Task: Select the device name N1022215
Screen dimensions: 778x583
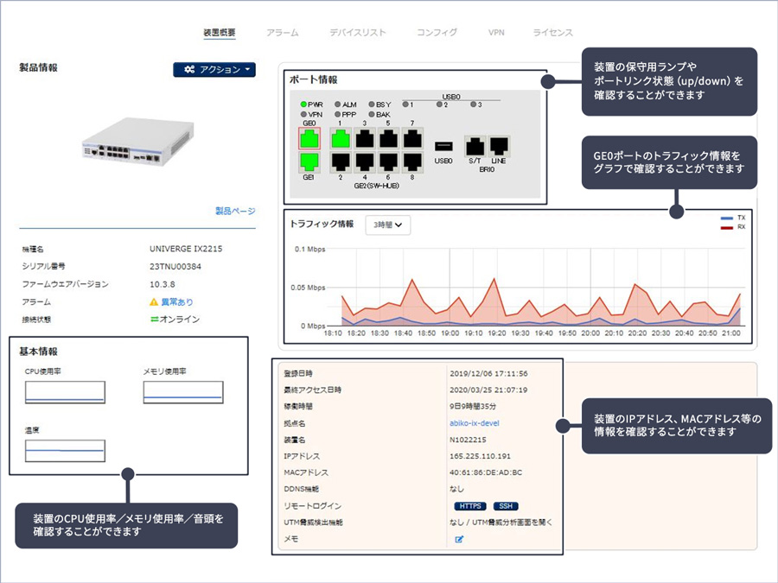Action: point(468,440)
